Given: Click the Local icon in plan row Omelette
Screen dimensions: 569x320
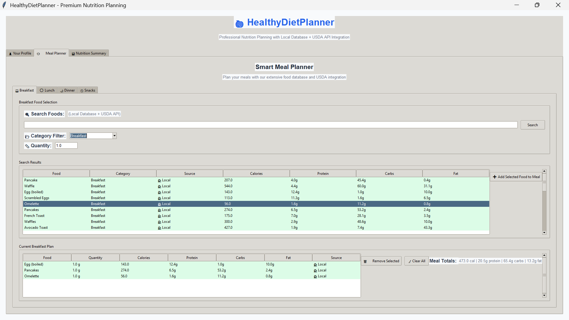Looking at the screenshot, I should click(x=315, y=276).
